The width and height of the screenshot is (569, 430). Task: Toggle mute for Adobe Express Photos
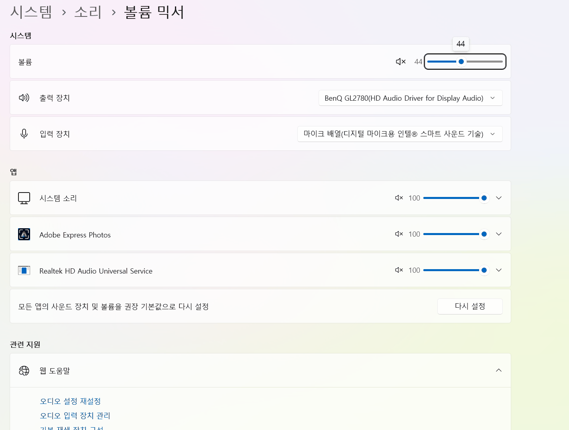399,234
